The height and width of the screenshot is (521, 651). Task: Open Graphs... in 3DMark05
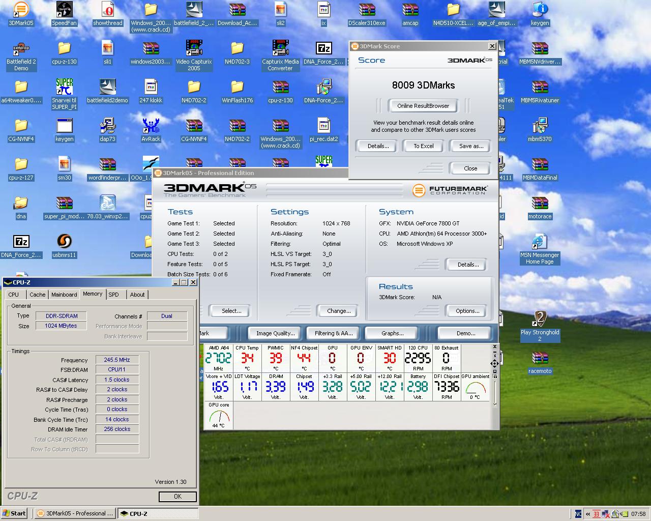coord(392,333)
